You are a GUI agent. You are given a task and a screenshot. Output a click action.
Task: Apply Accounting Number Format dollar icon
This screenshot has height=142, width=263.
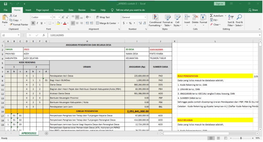[124, 23]
